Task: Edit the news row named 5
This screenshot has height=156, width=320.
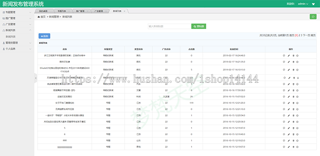Action: pyautogui.click(x=288, y=128)
